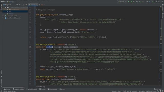Screen dimensions: 164x92
Task: Change file encoding via UTF-8 widget
Action: pos(129,91)
